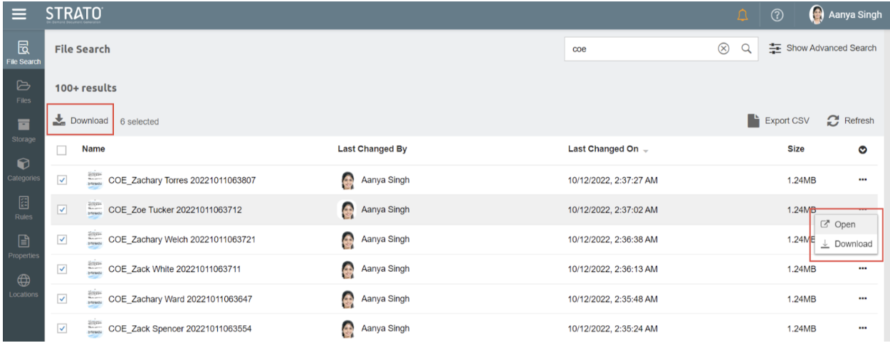Expand column options chevron in header
The image size is (890, 343).
pos(863,150)
